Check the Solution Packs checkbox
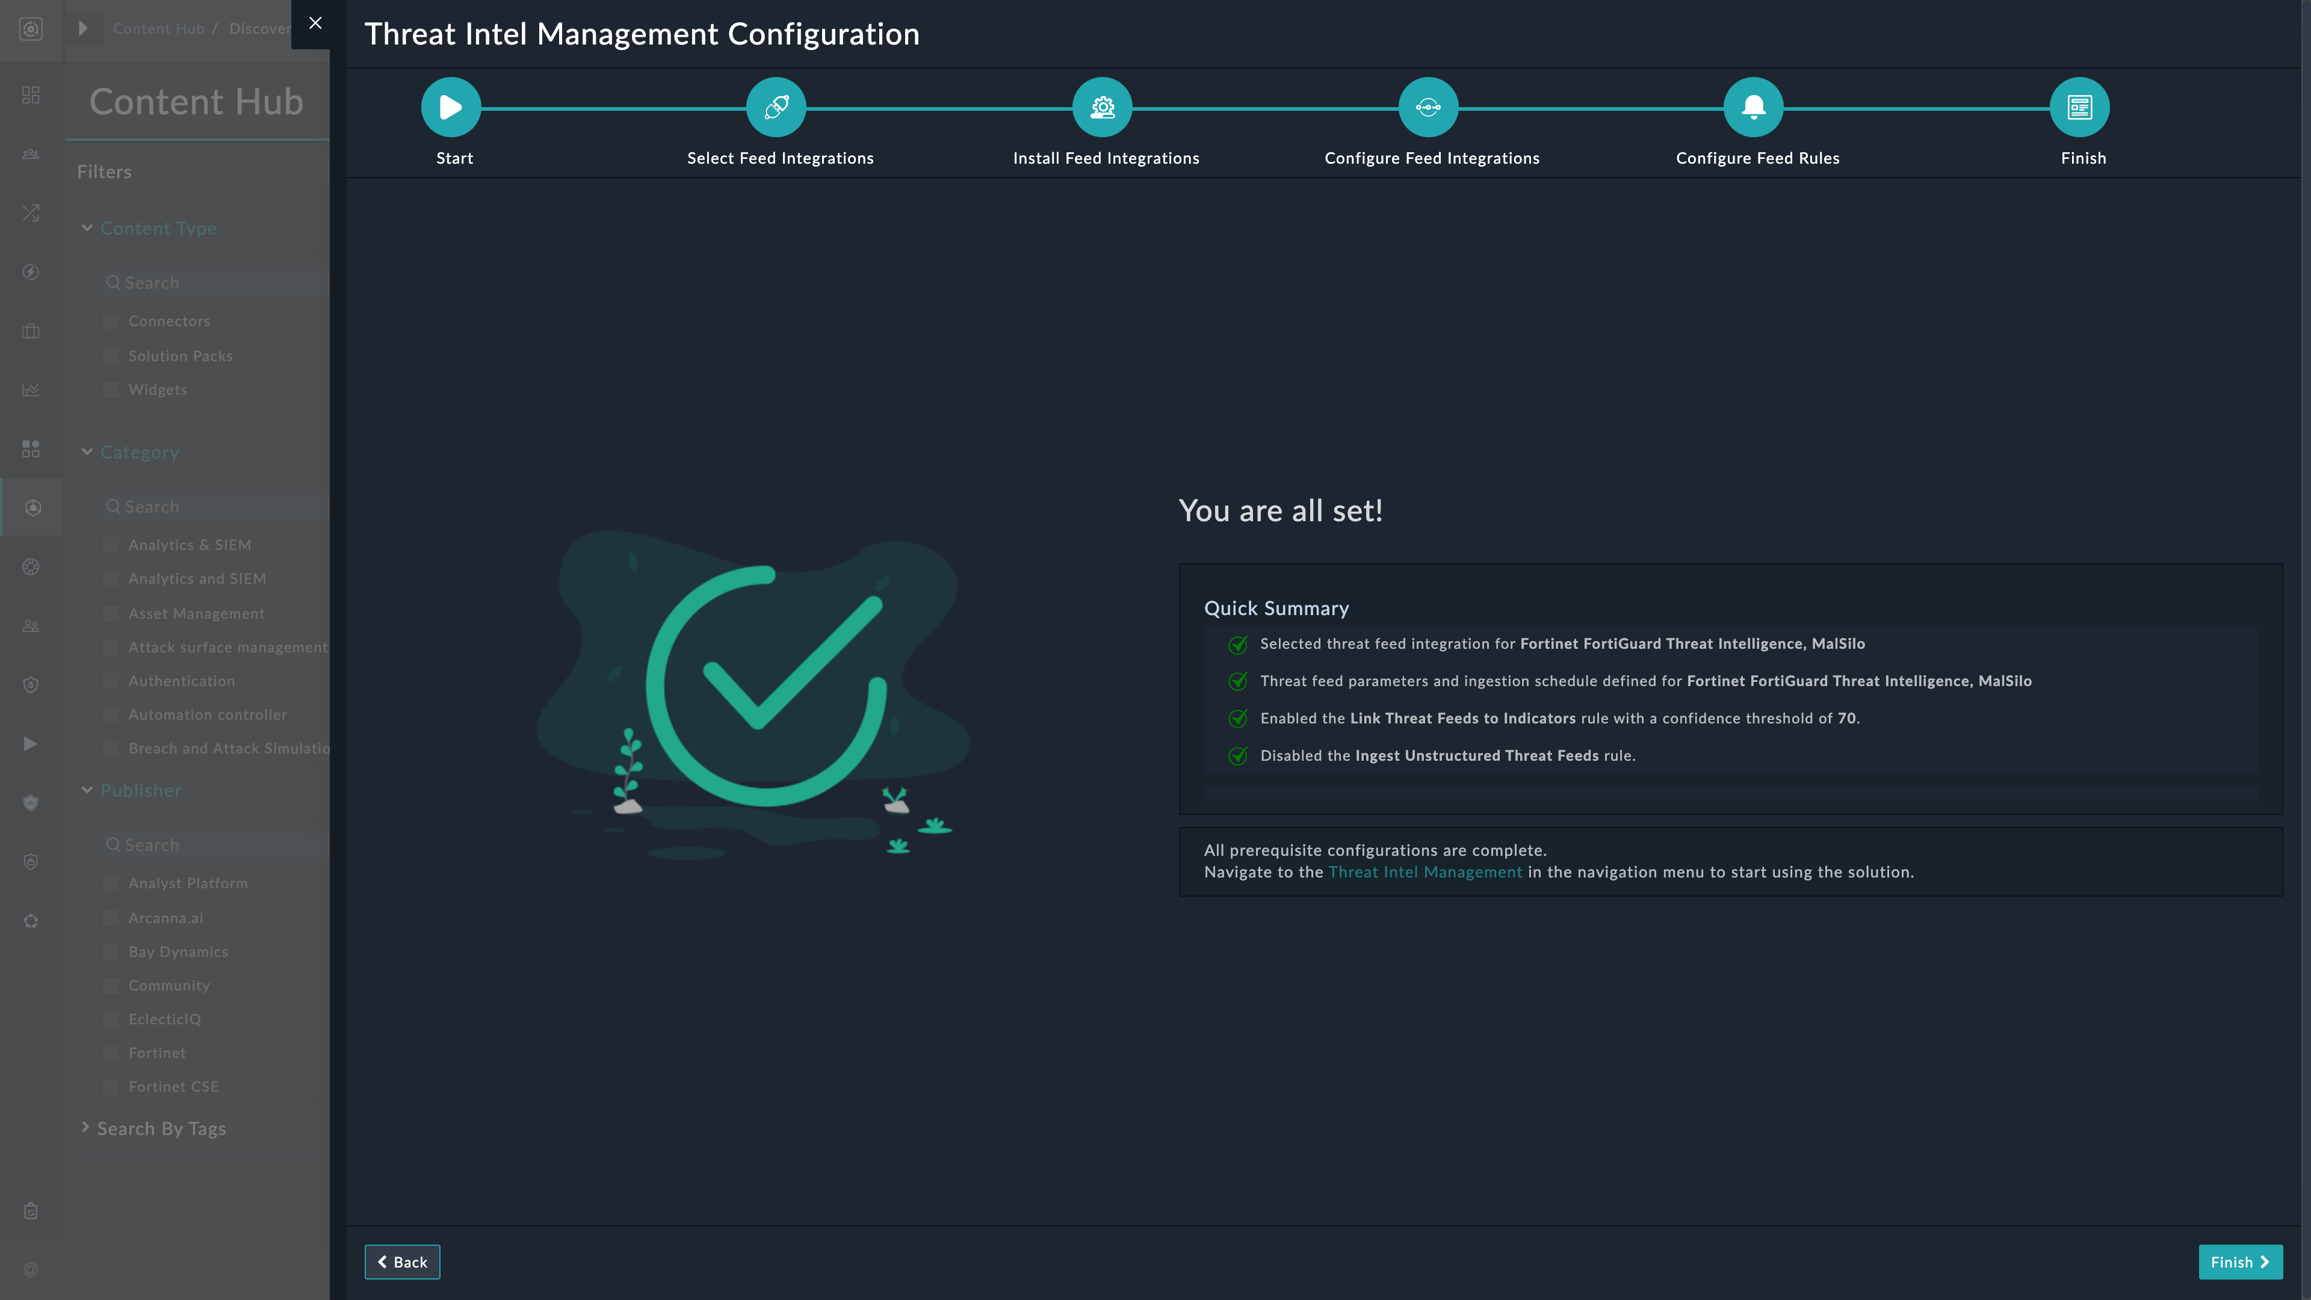 tap(111, 356)
